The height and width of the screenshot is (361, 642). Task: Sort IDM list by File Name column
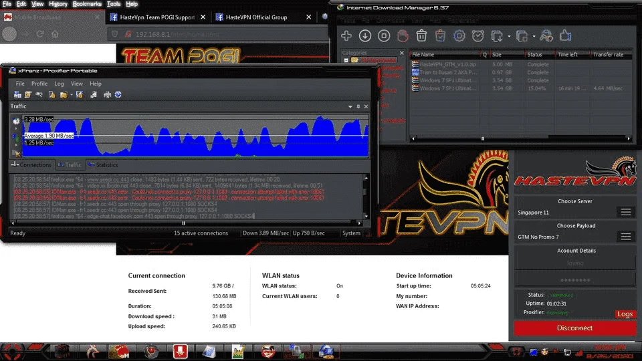click(445, 54)
